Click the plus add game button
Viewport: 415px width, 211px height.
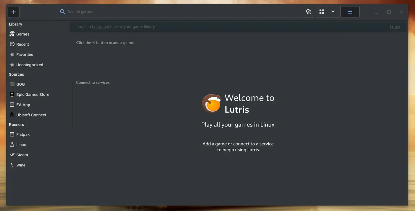point(13,12)
